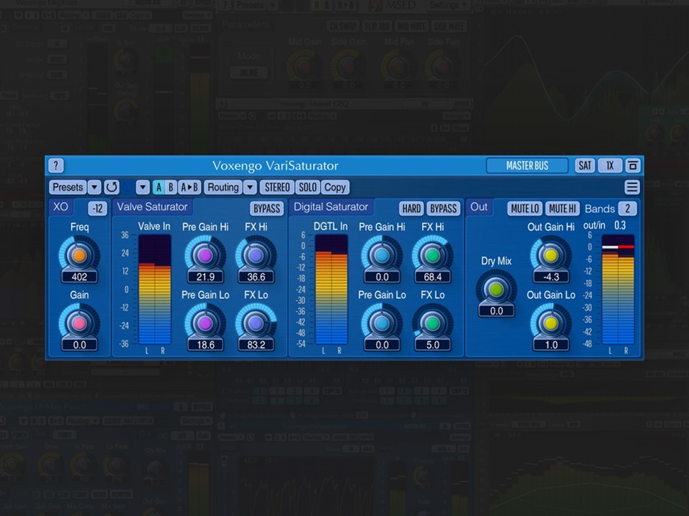Copy state A to B with A▸B
The image size is (689, 516).
click(189, 187)
